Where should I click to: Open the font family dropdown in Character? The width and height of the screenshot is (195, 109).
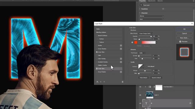[x=152, y=16]
